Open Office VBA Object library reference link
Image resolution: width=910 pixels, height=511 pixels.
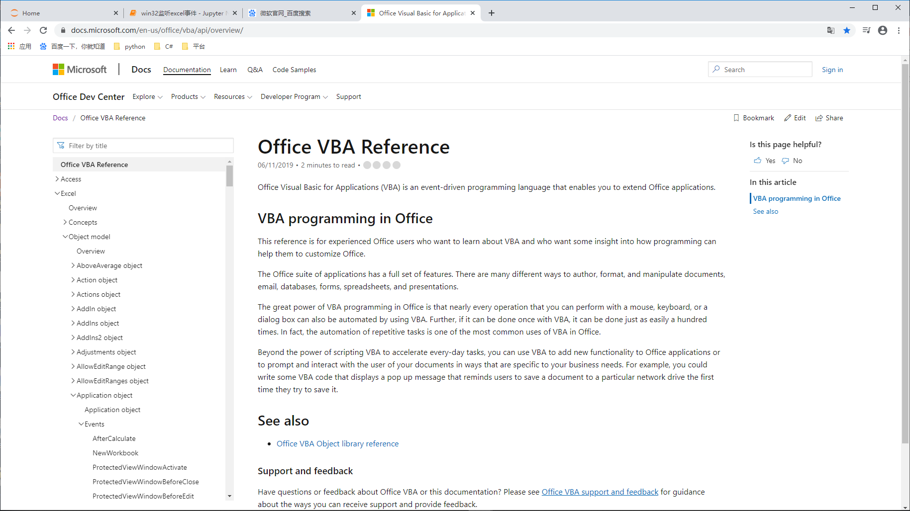[338, 444]
